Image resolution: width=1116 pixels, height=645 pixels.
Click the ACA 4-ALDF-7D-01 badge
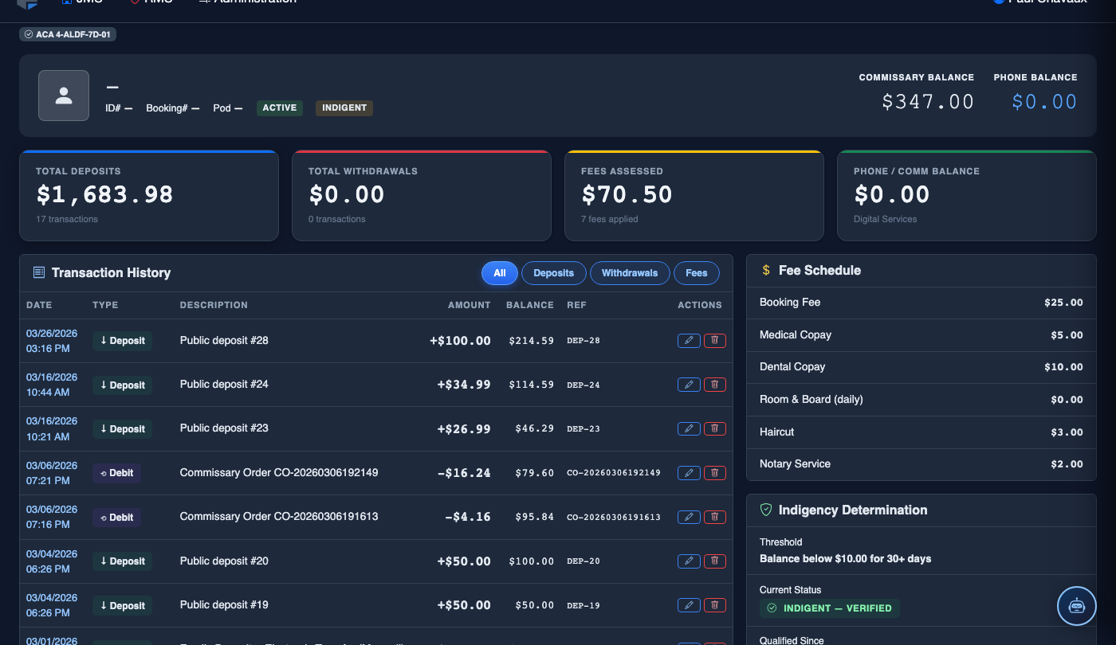click(68, 34)
